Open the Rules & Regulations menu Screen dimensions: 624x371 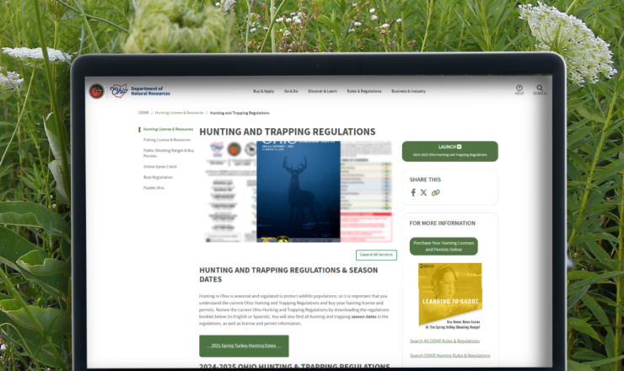point(364,91)
